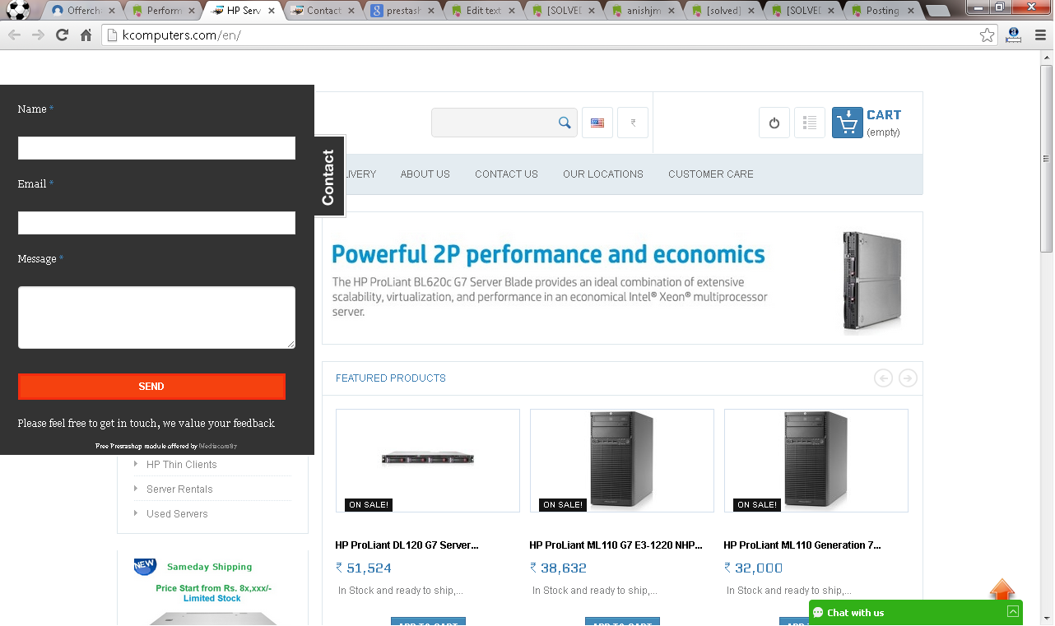The image size is (1055, 626).
Task: Click the ₹ 38,632 price
Action: point(558,568)
